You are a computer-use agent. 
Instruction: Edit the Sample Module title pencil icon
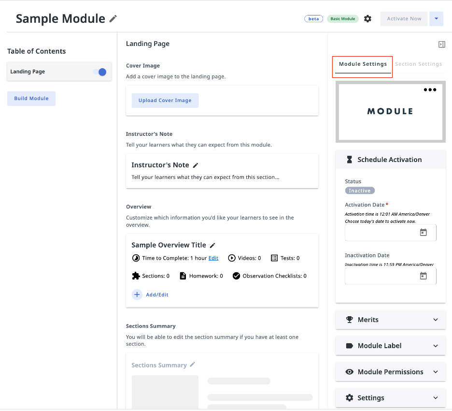[x=113, y=19]
